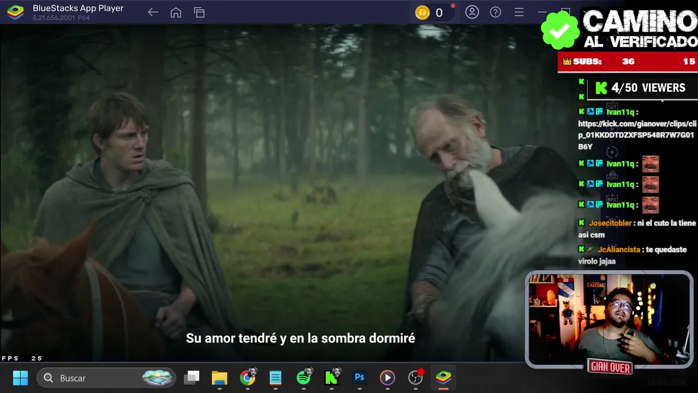Click the BlueStacks App Player title text
The height and width of the screenshot is (393, 698).
click(x=78, y=8)
